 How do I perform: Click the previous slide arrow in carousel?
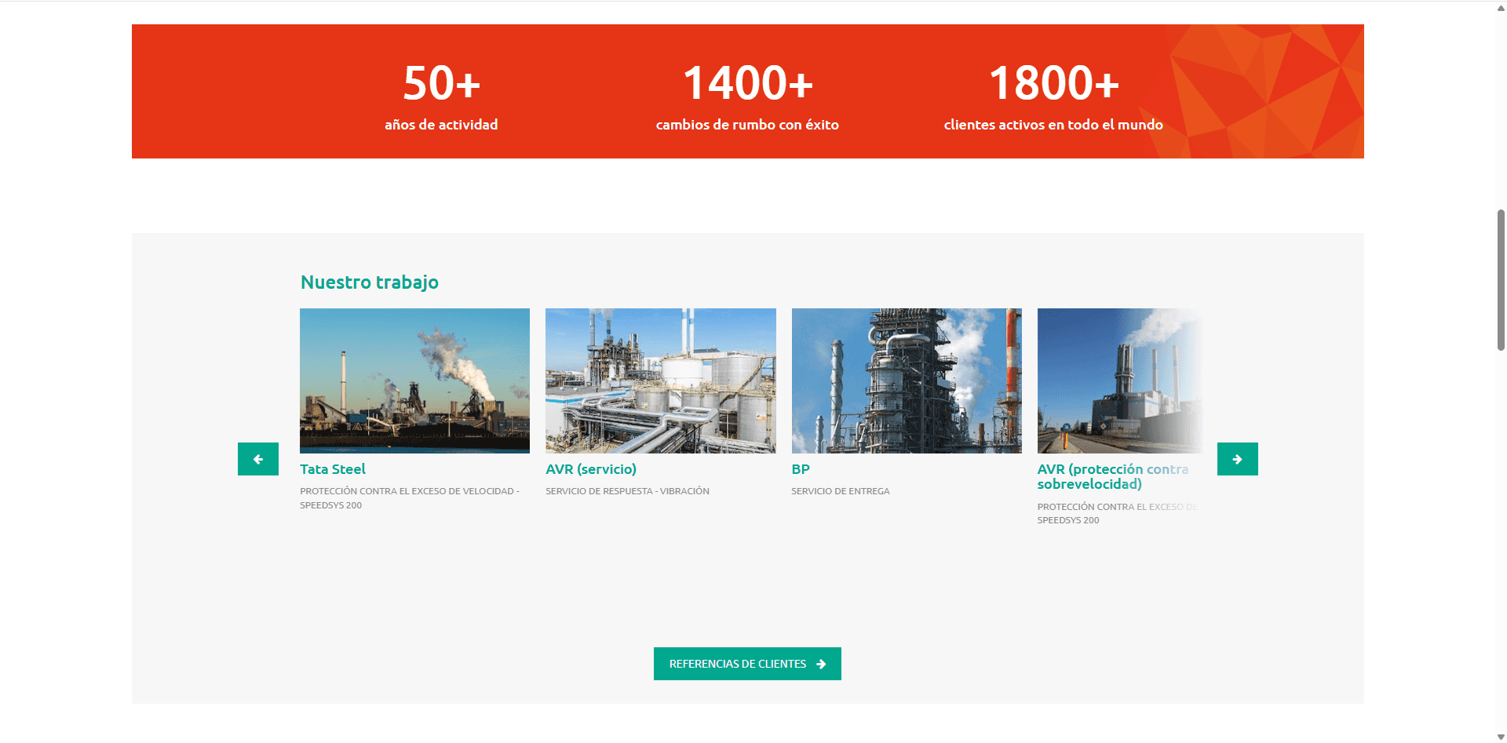(258, 459)
